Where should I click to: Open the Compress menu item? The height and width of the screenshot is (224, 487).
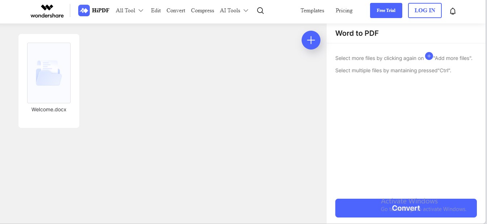pos(202,10)
